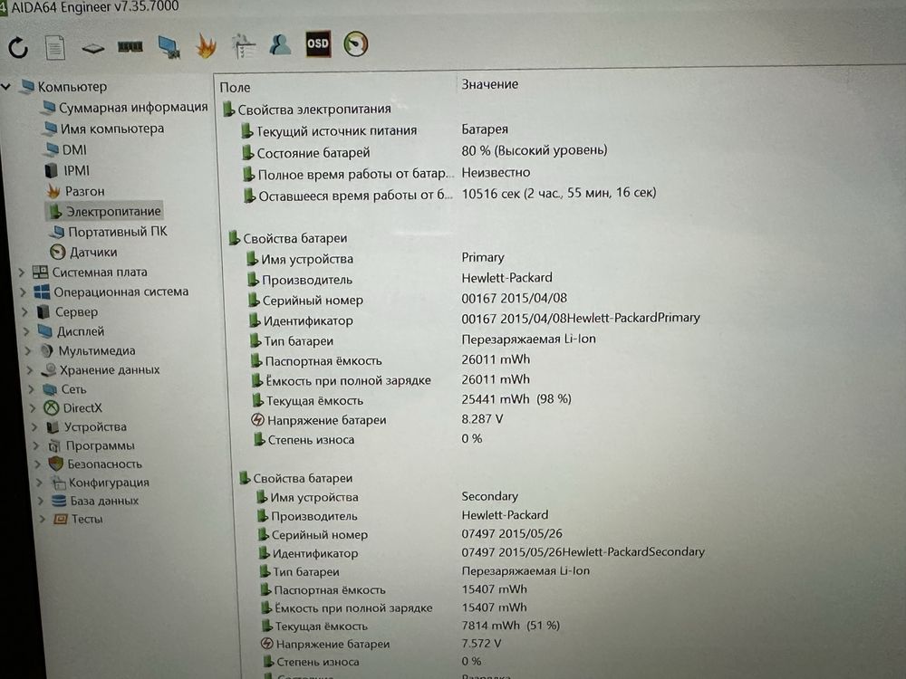Click the user profile toolbar icon

280,44
